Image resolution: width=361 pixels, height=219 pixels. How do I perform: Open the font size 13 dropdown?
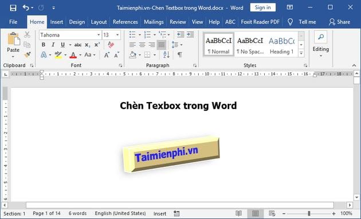pyautogui.click(x=117, y=35)
